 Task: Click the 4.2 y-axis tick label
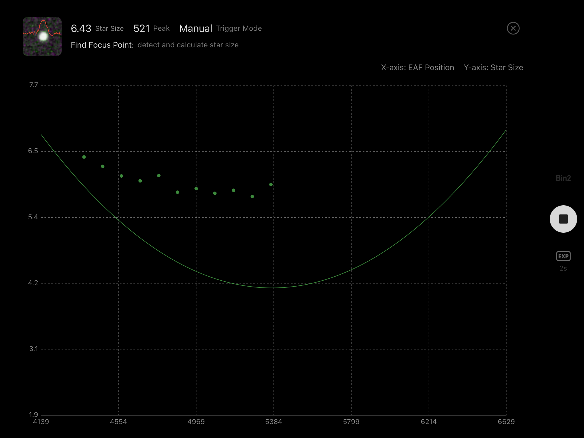pyautogui.click(x=33, y=283)
